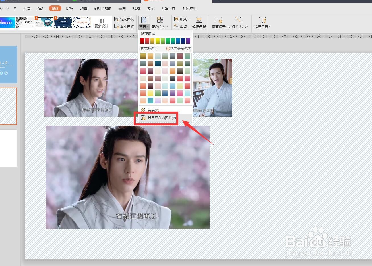Open the 特色应用 ribbon tab

(189, 8)
